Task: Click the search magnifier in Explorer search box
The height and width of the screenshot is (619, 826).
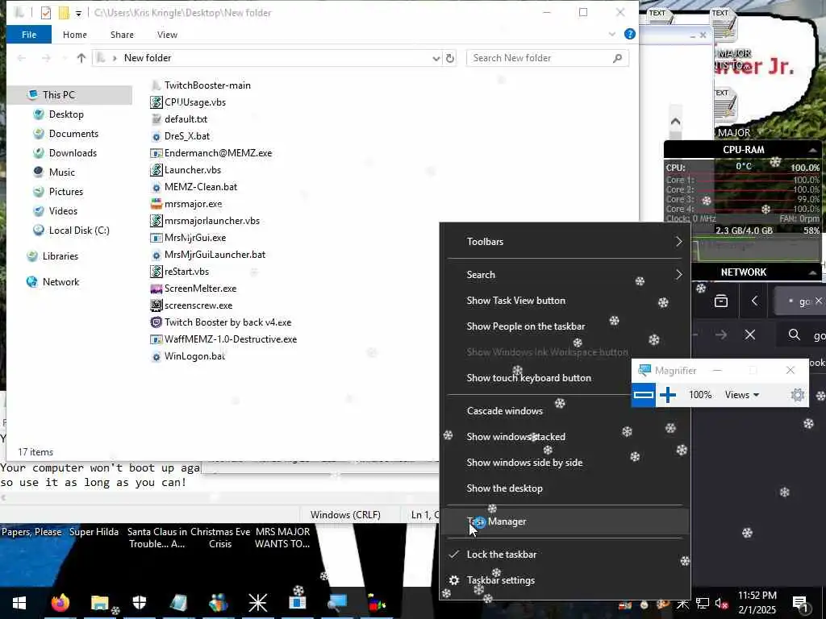Action: (617, 58)
